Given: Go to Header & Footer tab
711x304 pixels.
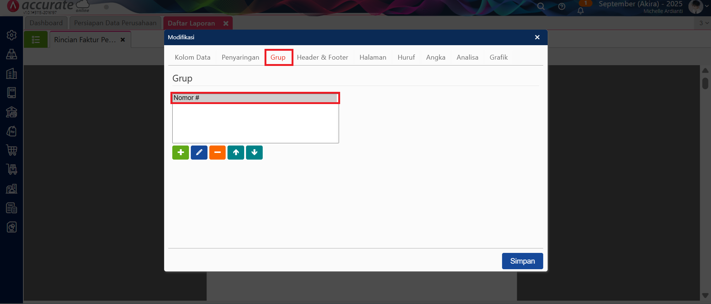Looking at the screenshot, I should (x=322, y=57).
